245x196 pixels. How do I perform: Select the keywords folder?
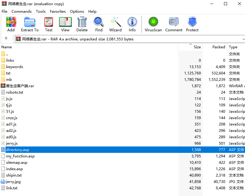coord(14,67)
